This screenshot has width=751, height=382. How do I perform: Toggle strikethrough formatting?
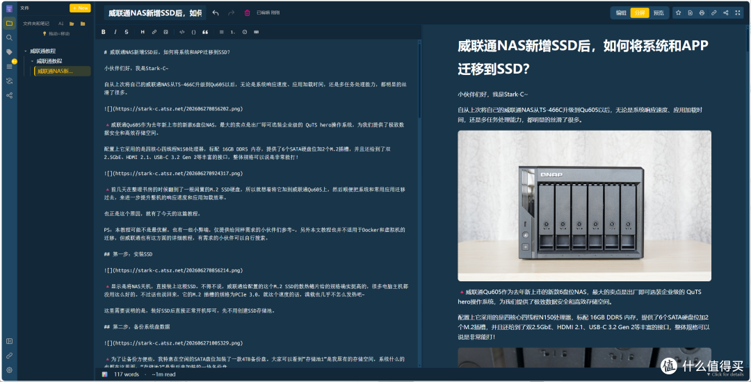point(127,32)
